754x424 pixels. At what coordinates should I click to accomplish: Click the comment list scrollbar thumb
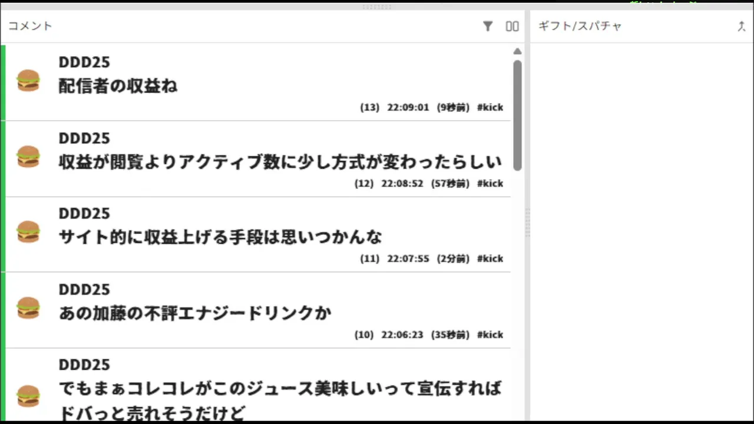[x=517, y=115]
